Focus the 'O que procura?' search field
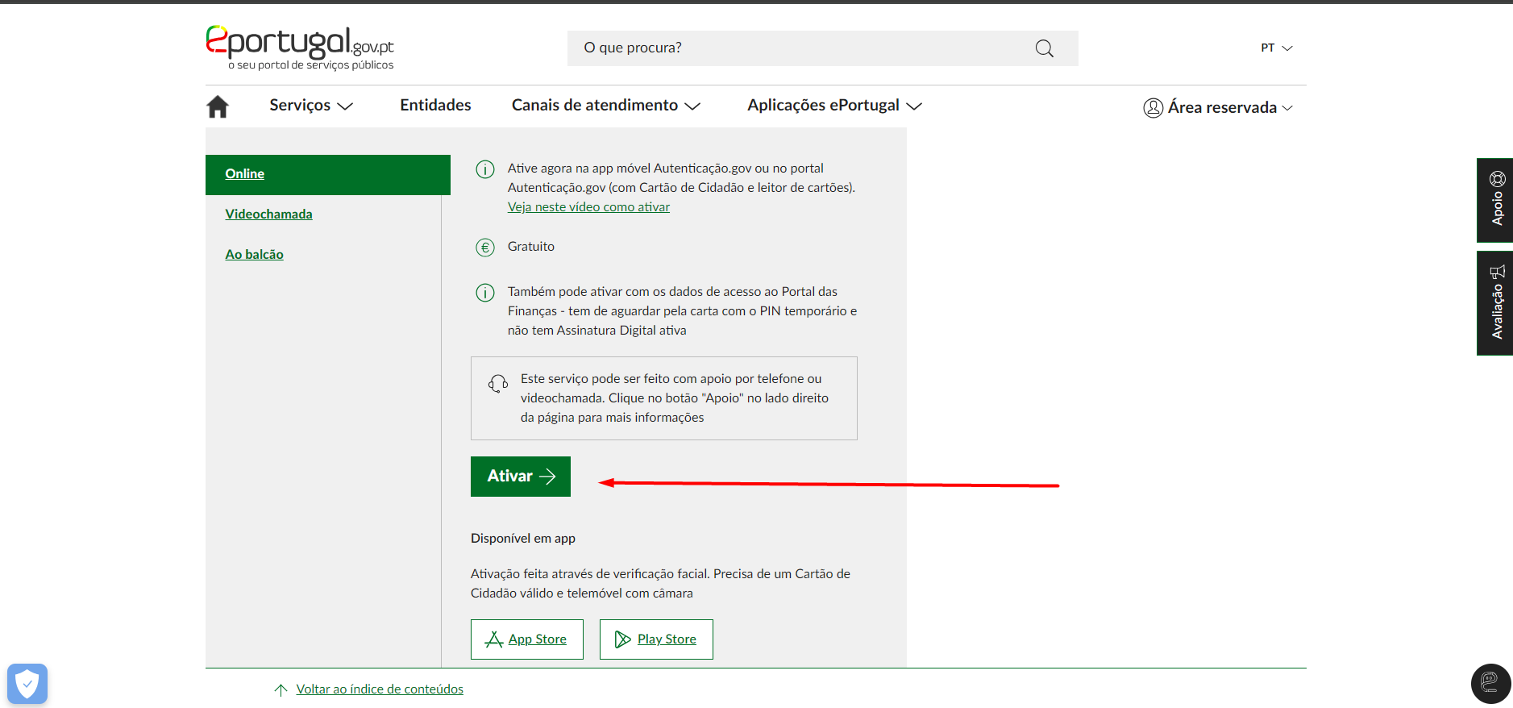This screenshot has width=1513, height=708. 822,48
